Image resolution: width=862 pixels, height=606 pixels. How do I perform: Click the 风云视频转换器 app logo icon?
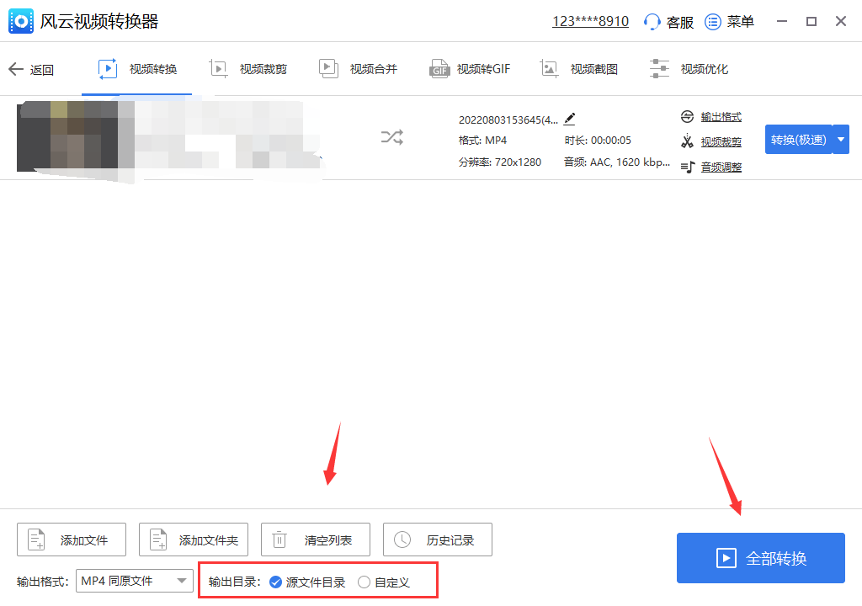pyautogui.click(x=21, y=21)
